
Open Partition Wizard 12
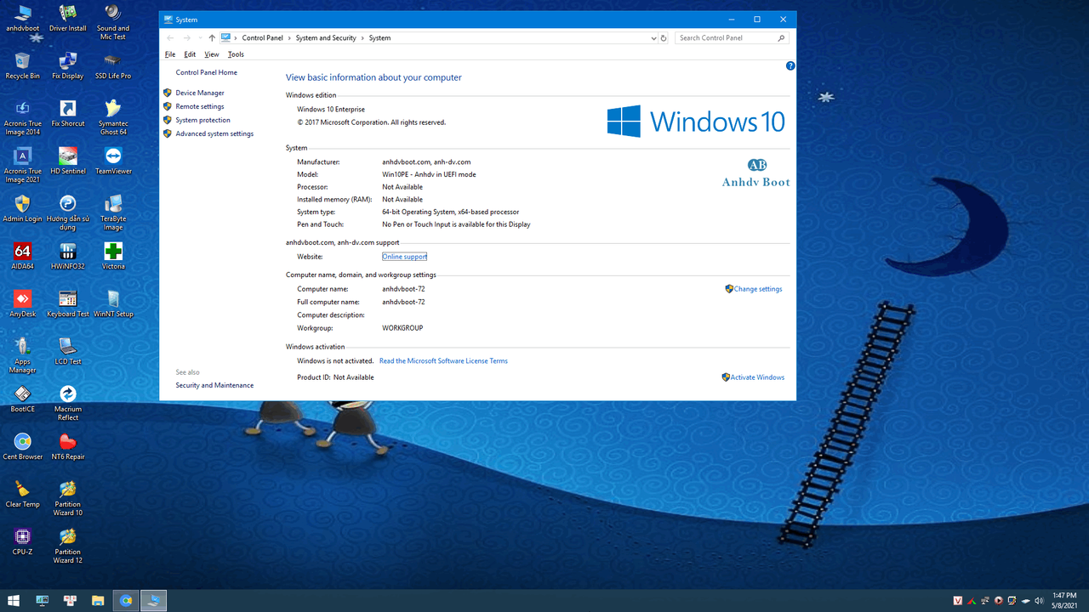[68, 546]
